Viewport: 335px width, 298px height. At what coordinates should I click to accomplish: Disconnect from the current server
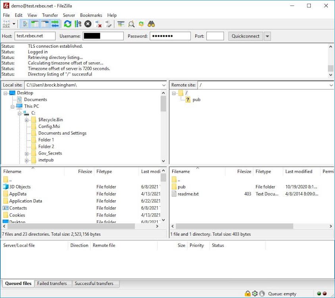[98, 24]
